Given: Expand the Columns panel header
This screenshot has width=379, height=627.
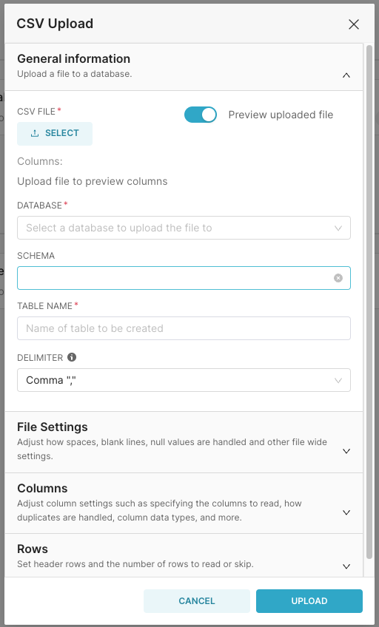Looking at the screenshot, I should pyautogui.click(x=184, y=503).
